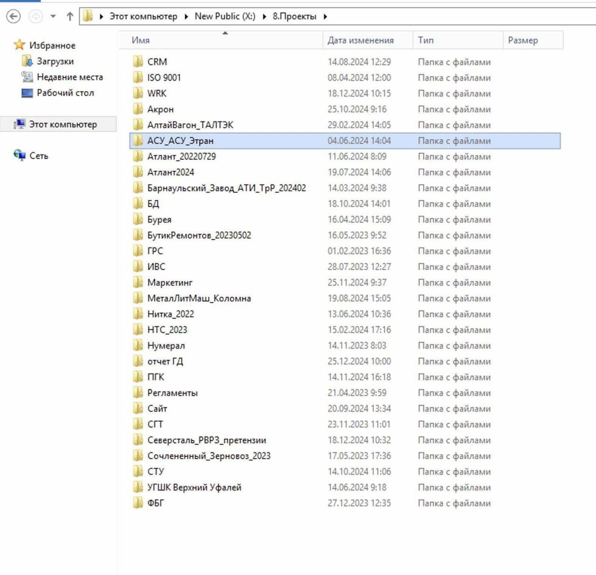The width and height of the screenshot is (596, 575).
Task: Click the Недавние места icon
Action: tap(27, 77)
